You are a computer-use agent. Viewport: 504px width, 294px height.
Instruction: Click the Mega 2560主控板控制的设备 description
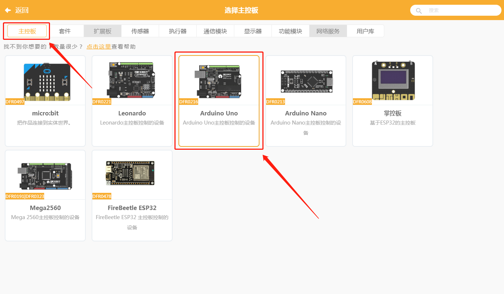(45, 217)
